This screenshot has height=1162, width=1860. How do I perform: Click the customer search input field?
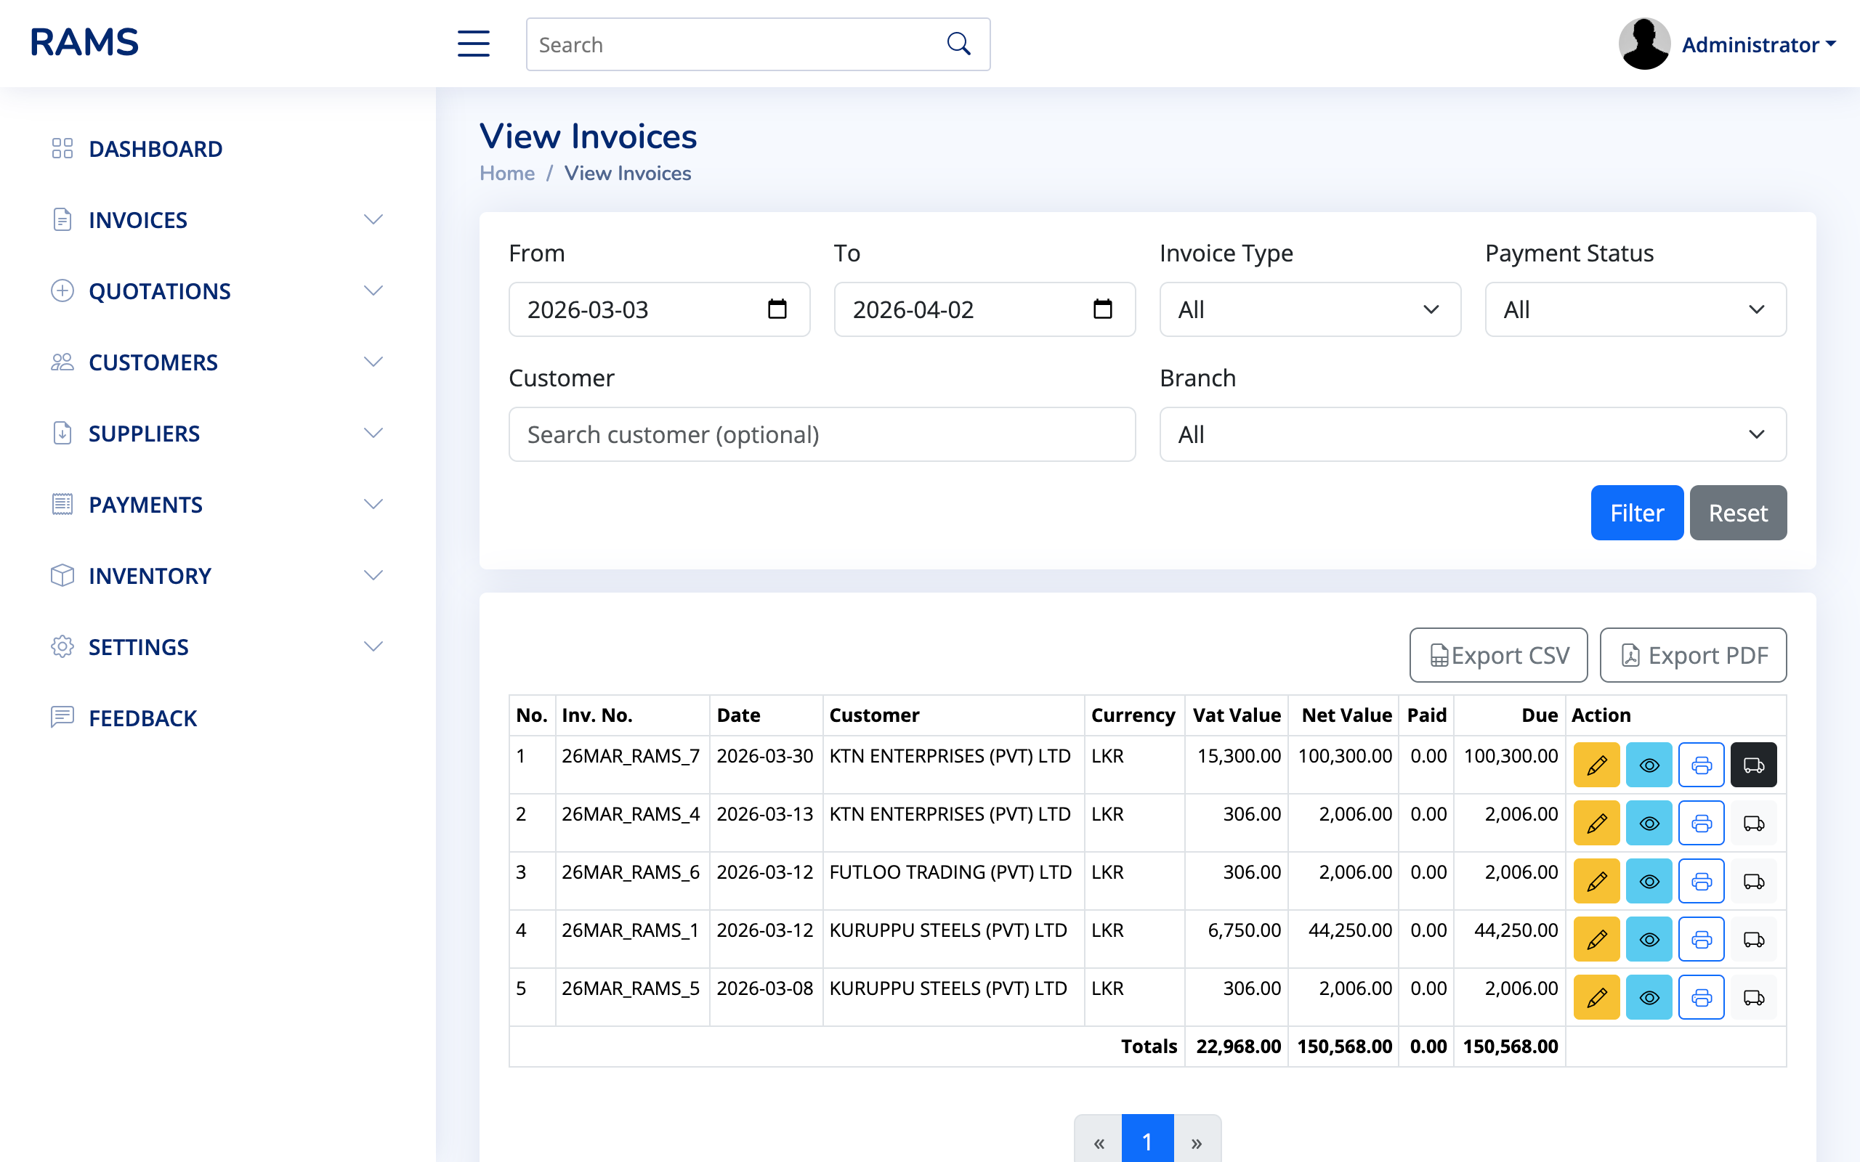822,434
